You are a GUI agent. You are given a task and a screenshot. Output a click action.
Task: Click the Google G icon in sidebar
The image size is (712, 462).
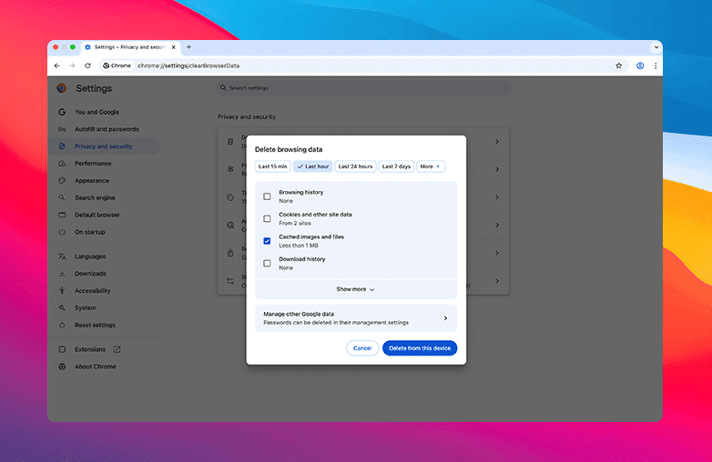coord(62,112)
